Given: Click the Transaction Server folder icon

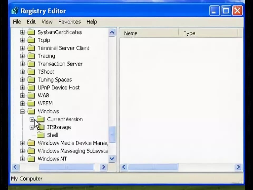Looking at the screenshot, I should pyautogui.click(x=31, y=64).
